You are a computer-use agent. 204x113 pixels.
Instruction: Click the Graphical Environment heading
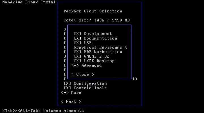[x=100, y=47]
